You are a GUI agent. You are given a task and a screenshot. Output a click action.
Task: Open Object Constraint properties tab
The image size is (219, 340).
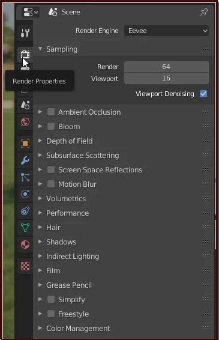25,211
